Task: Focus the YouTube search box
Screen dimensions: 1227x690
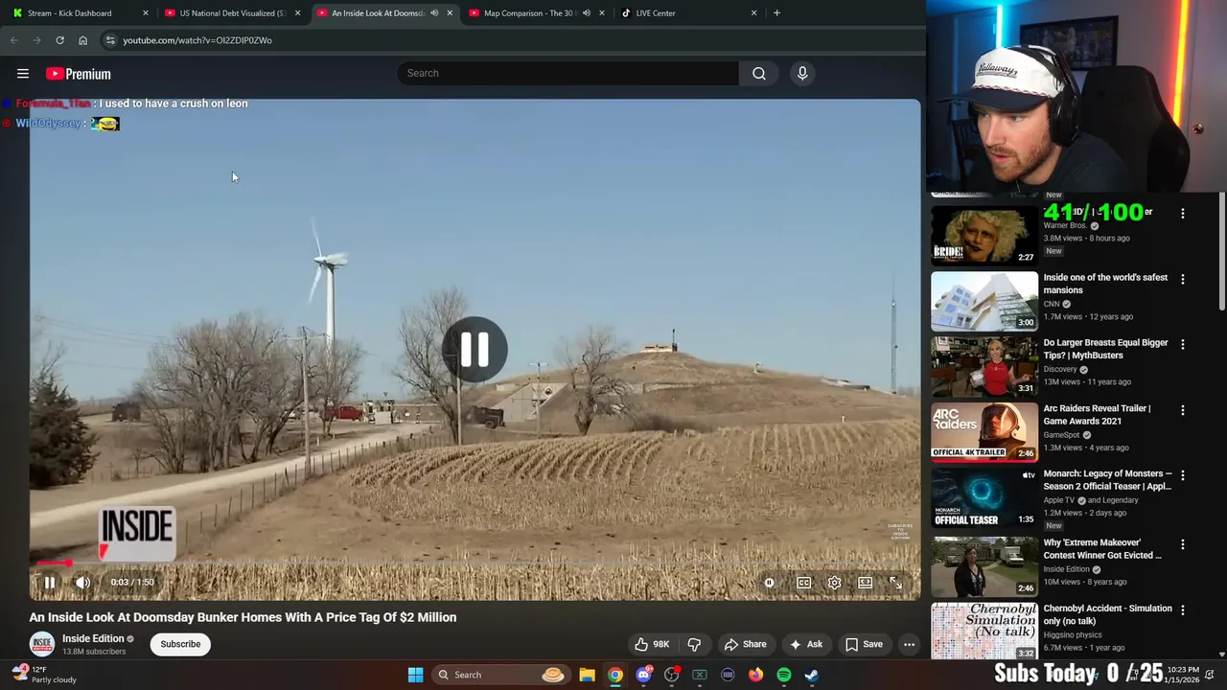Action: click(567, 73)
